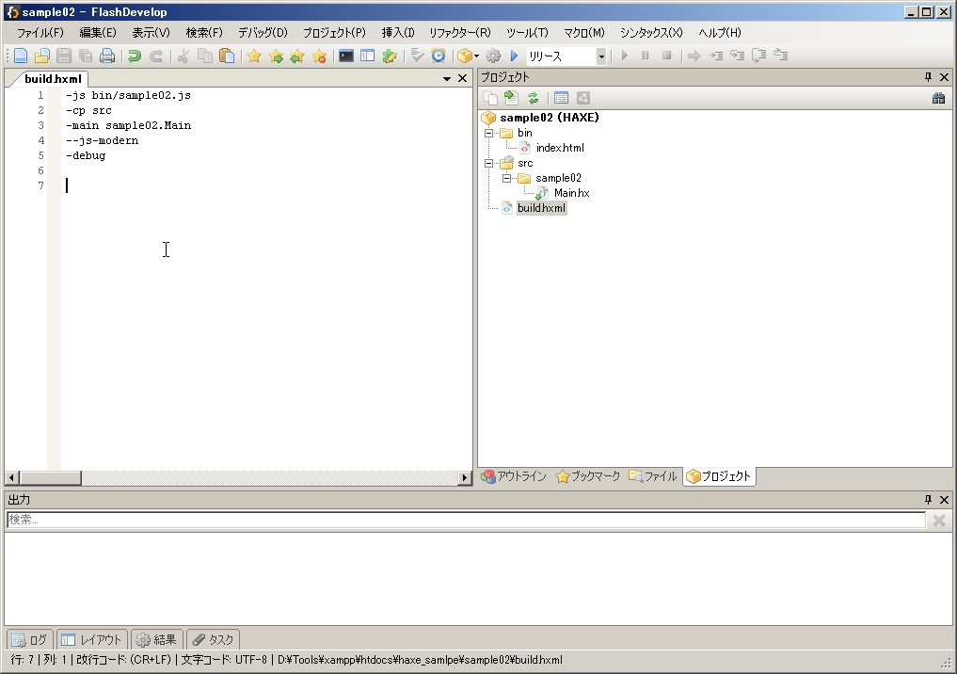Switch to the ファイル panel tab

(x=653, y=476)
